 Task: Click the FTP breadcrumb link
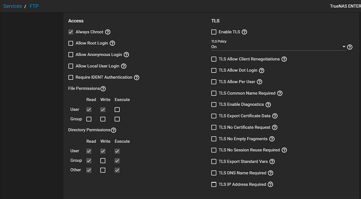pos(34,6)
